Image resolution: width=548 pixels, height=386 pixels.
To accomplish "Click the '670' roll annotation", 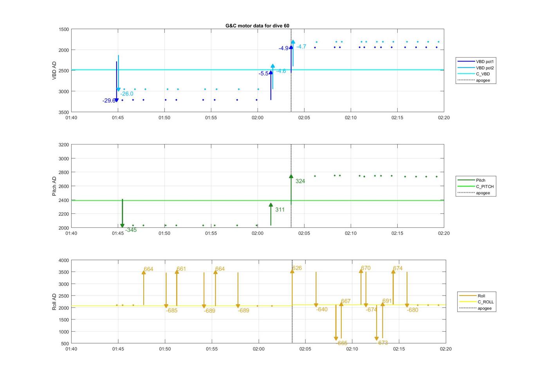I will point(366,268).
